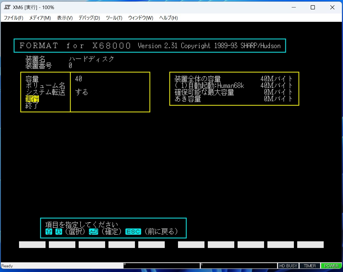Click the 確保可能な最大容量 row
Viewport: 343px width, 272px height.
(233, 92)
